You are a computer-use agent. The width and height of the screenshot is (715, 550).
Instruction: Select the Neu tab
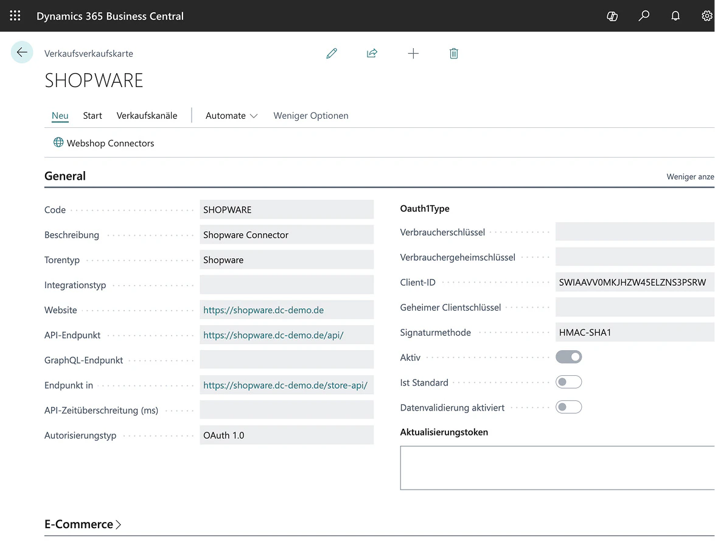pos(60,116)
